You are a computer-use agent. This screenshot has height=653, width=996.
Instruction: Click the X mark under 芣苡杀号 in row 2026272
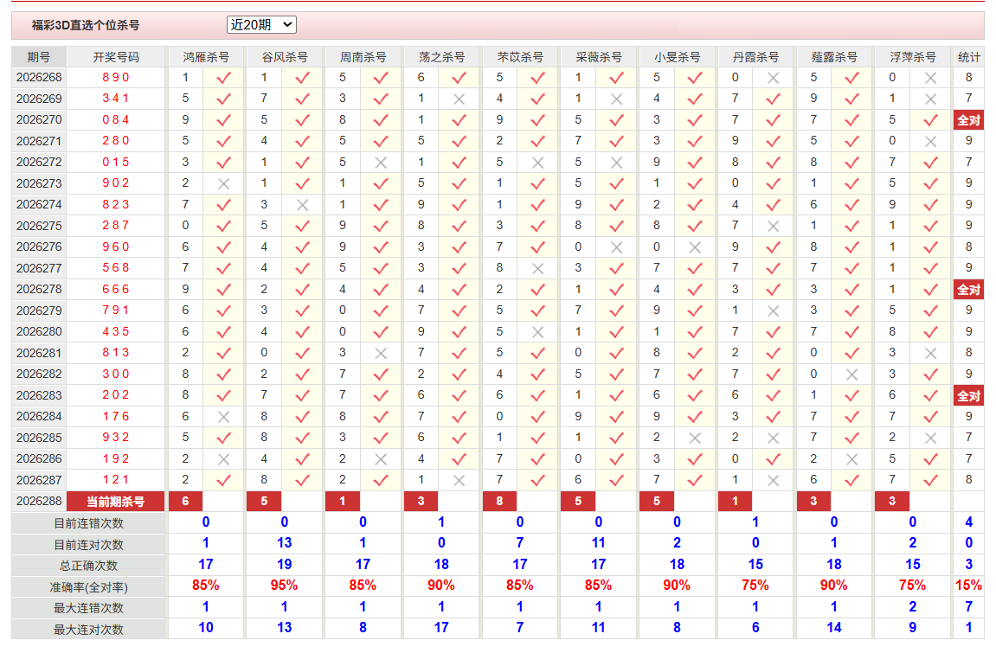[x=538, y=163]
